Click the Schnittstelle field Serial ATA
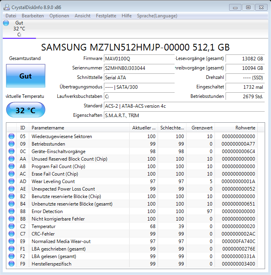This screenshot has width=271, height=275. [x=139, y=77]
